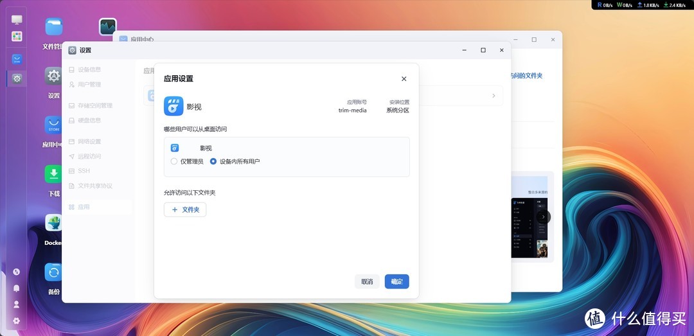Add a folder with the + 文件夹 button
Viewport: 694px width, 336px height.
(x=185, y=210)
